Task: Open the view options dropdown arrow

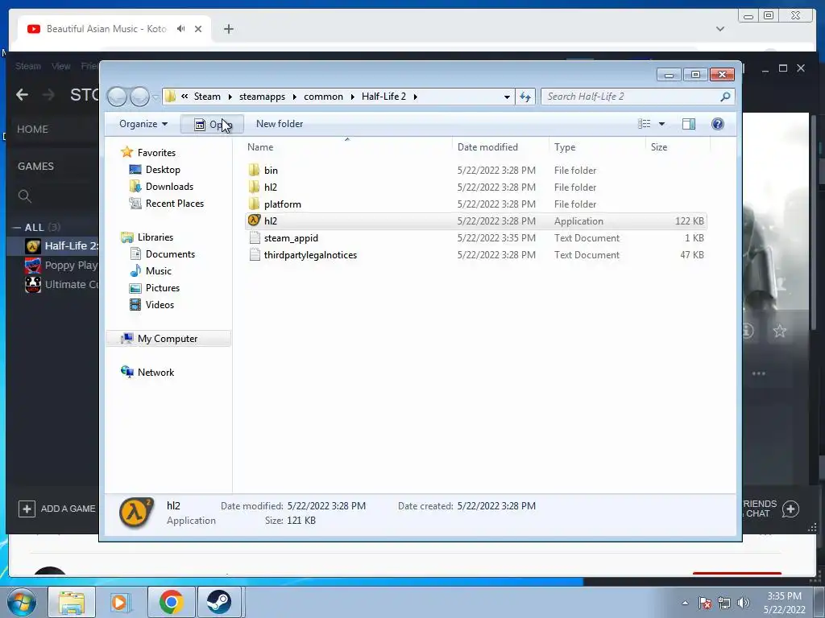Action: [662, 124]
